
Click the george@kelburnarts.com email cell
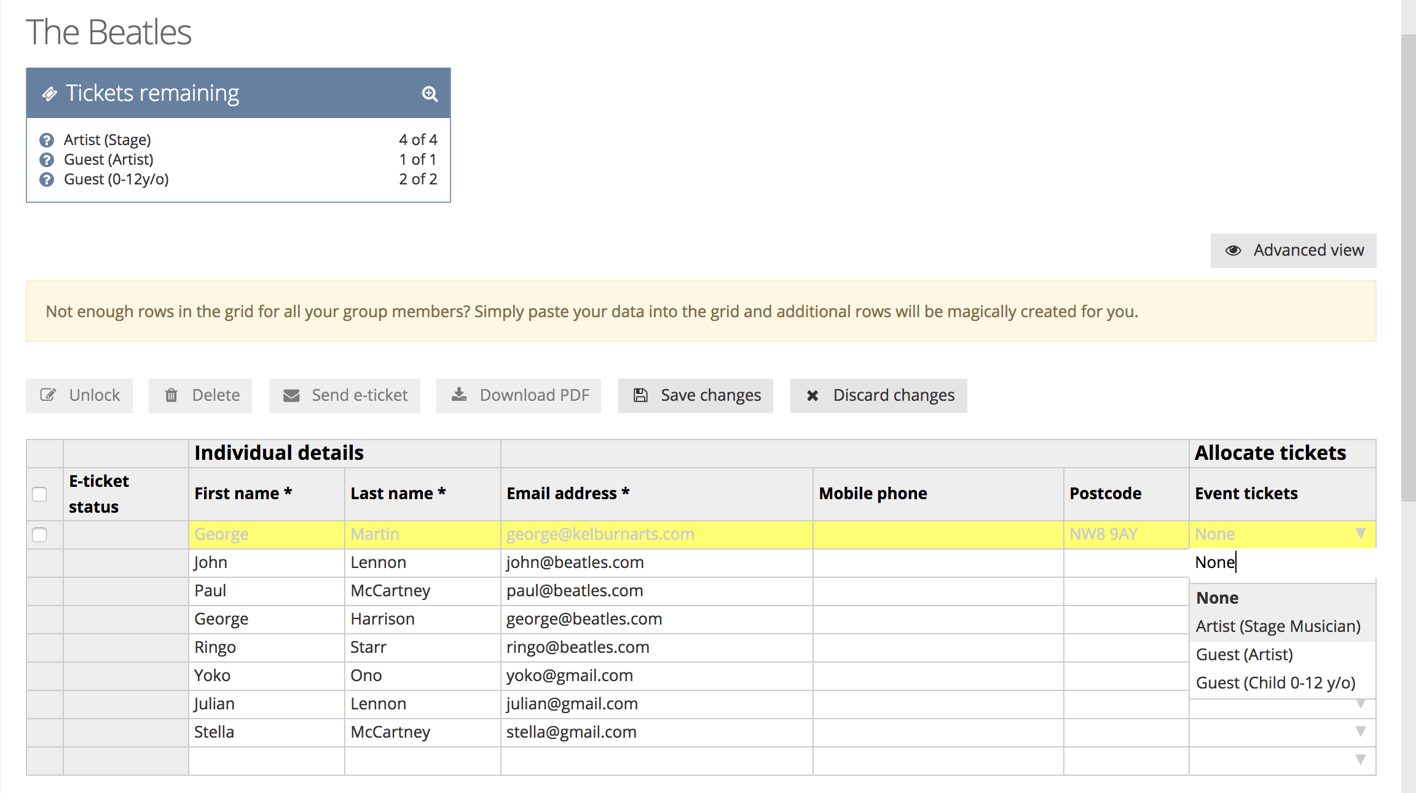click(x=656, y=534)
